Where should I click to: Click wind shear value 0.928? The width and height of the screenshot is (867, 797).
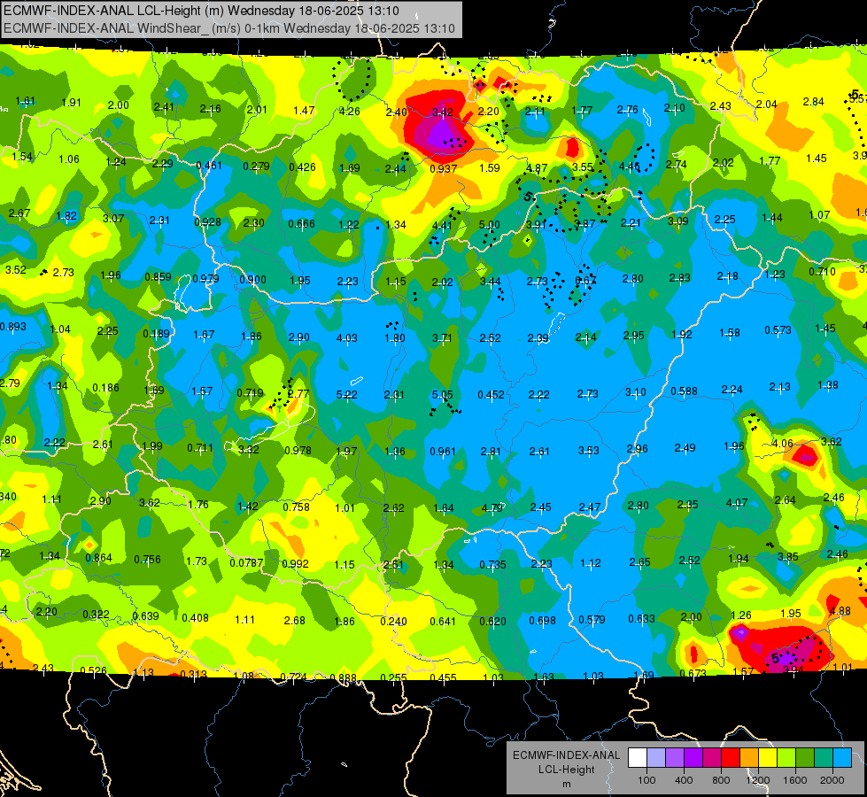click(207, 222)
